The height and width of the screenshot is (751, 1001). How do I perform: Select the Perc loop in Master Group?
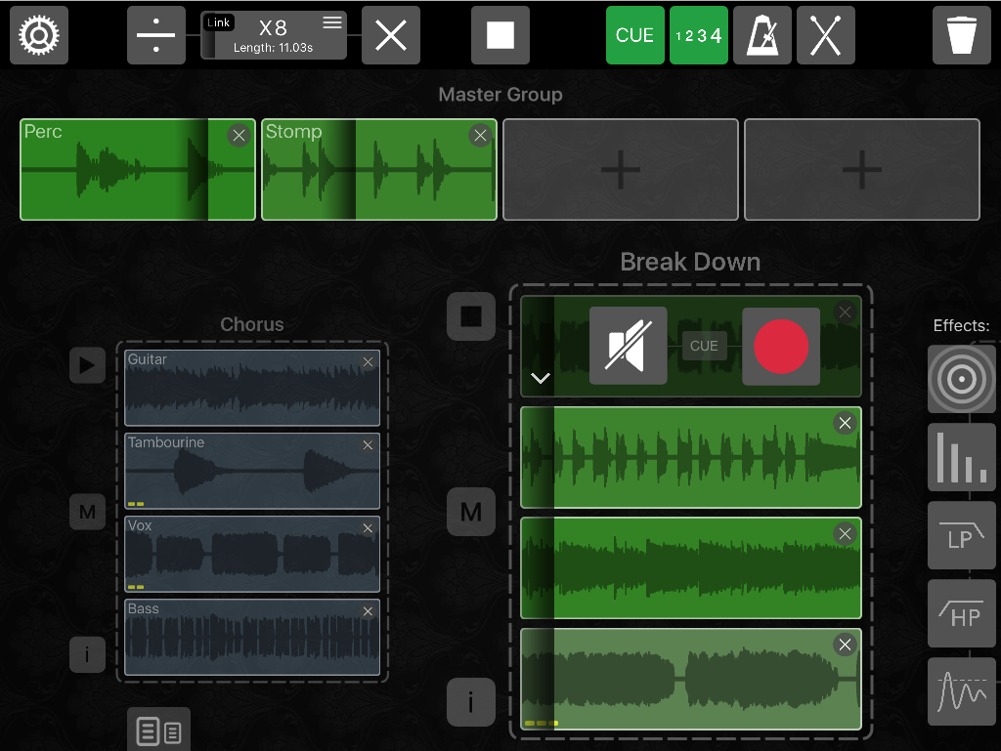tap(138, 170)
